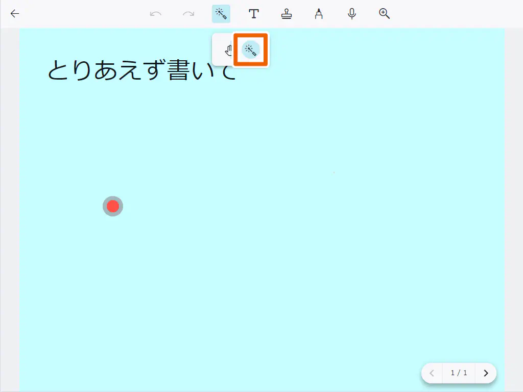Viewport: 523px width, 392px height.
Task: Select the Text tool in the toolbar
Action: 254,14
